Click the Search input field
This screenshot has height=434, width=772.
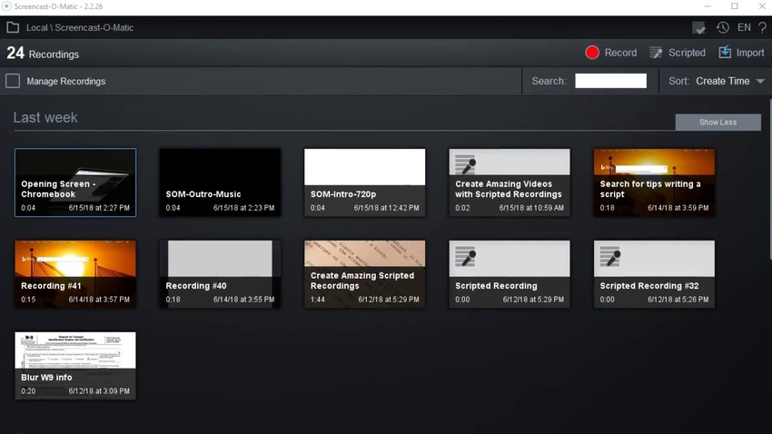pos(610,81)
